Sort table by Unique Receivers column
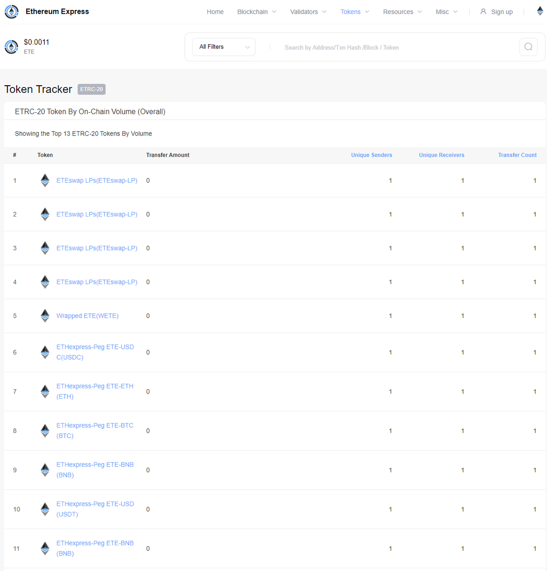This screenshot has width=547, height=571. tap(441, 155)
